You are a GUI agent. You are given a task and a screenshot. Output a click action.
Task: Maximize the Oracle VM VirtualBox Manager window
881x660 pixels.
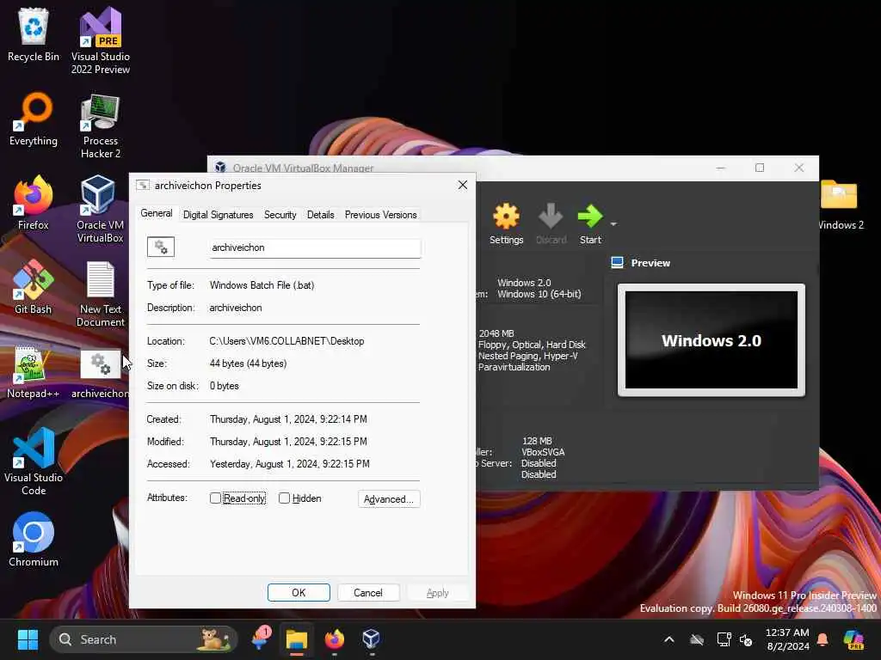(760, 168)
